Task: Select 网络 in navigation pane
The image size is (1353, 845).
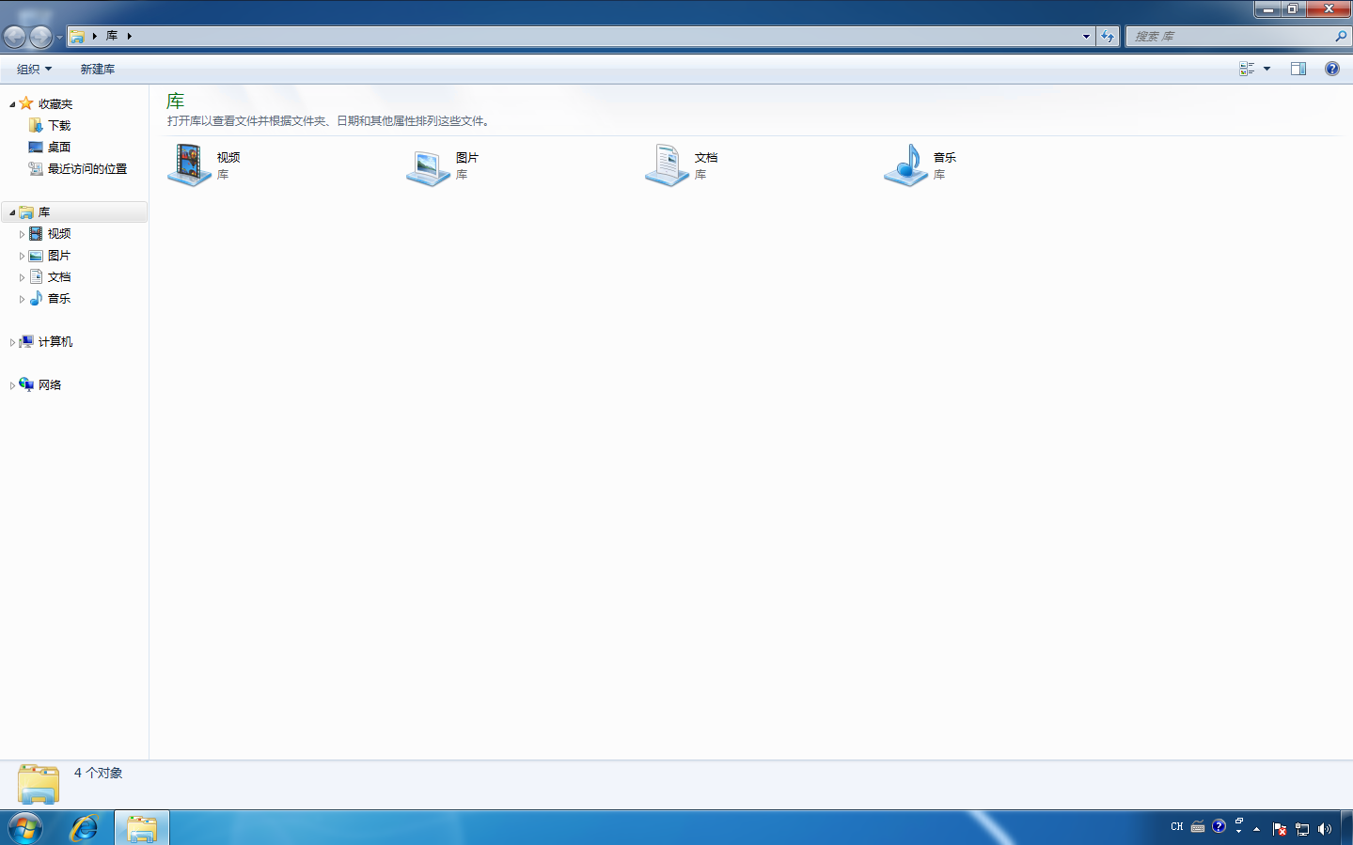Action: 50,385
